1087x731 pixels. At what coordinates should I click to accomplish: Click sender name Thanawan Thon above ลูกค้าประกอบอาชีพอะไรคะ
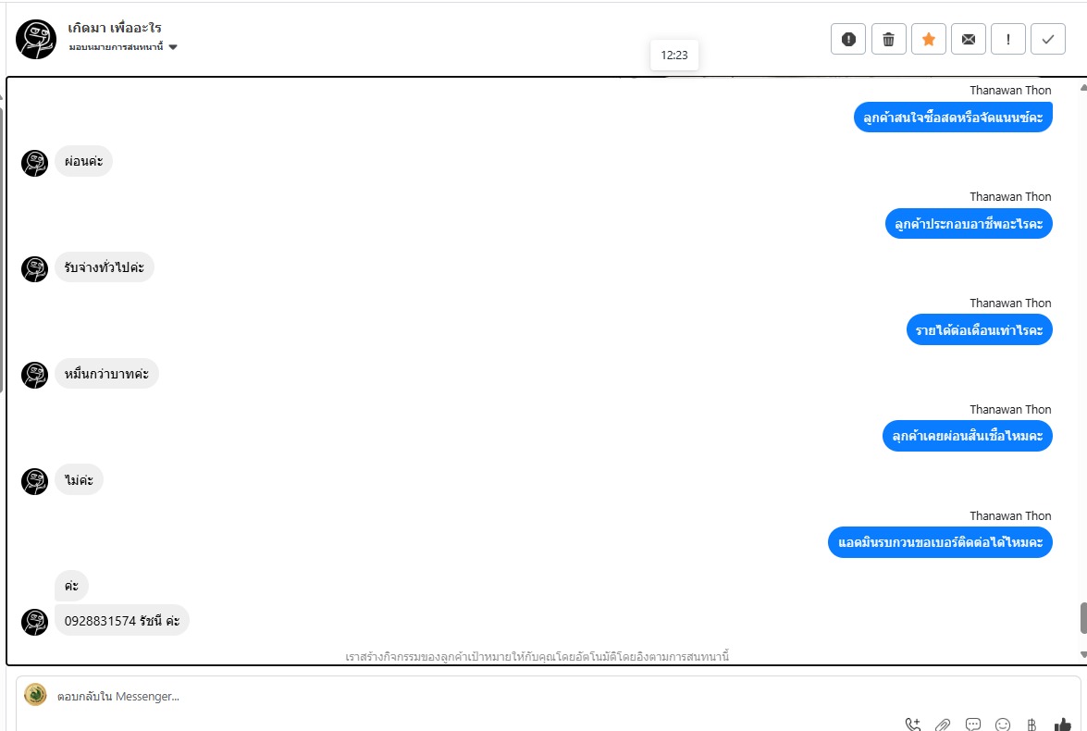(x=1011, y=197)
